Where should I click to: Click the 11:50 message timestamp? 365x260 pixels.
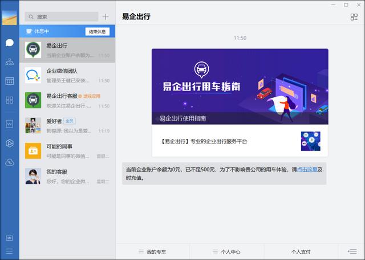pyautogui.click(x=240, y=38)
